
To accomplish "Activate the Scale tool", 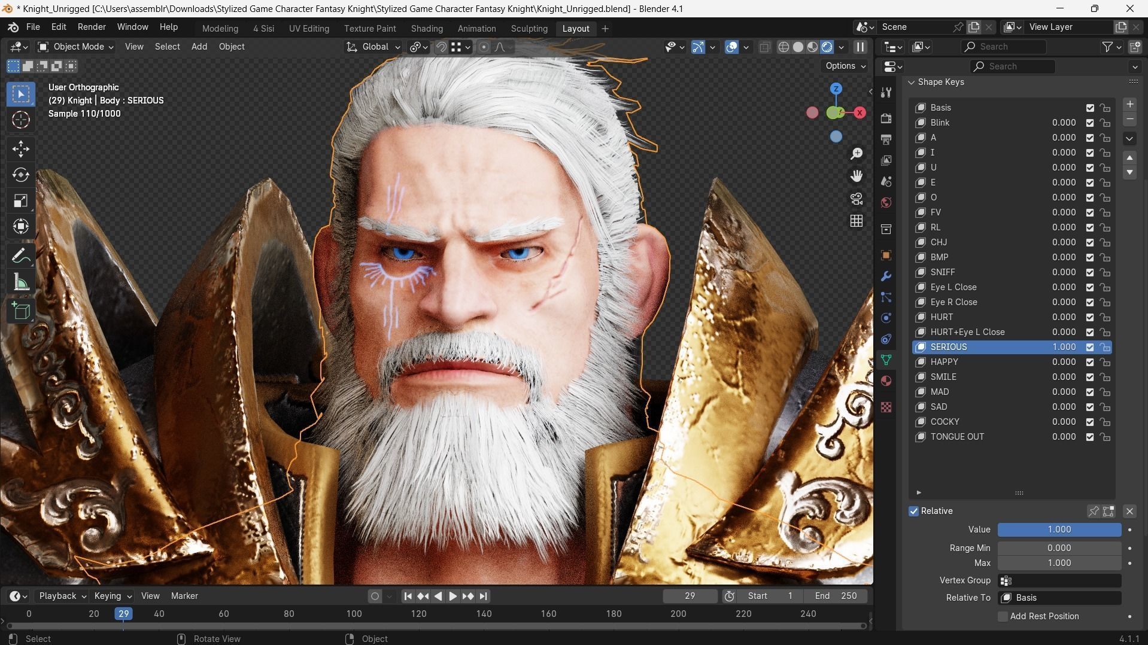I will [x=21, y=200].
